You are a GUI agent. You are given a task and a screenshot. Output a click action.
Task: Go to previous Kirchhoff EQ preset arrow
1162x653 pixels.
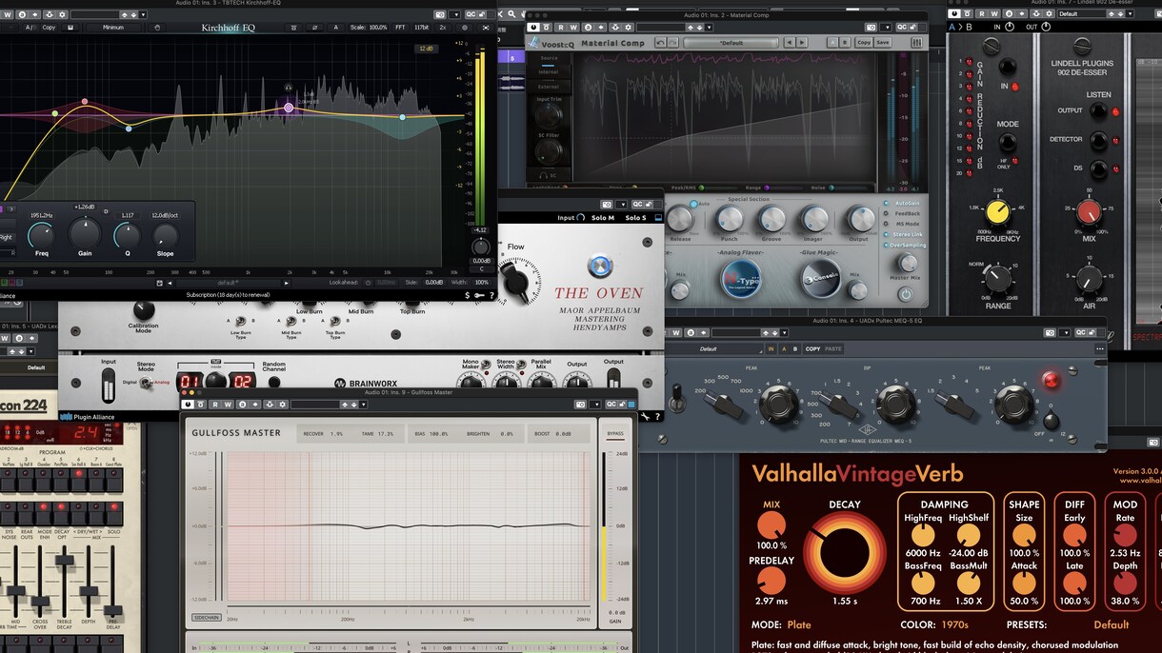tap(170, 283)
